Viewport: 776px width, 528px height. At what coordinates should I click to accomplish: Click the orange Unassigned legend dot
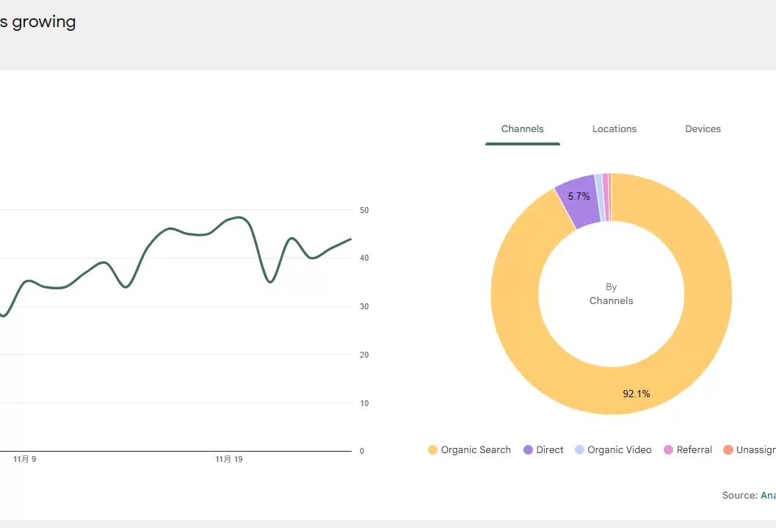728,450
